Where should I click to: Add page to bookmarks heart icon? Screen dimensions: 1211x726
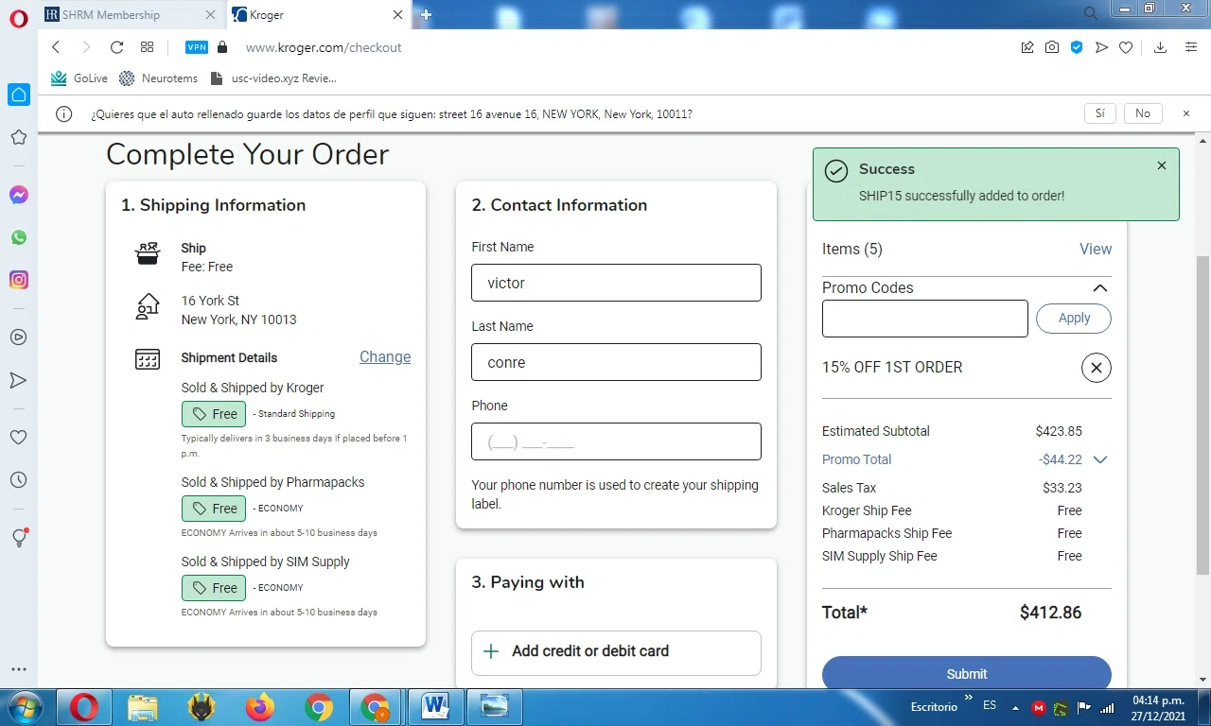pos(1126,47)
